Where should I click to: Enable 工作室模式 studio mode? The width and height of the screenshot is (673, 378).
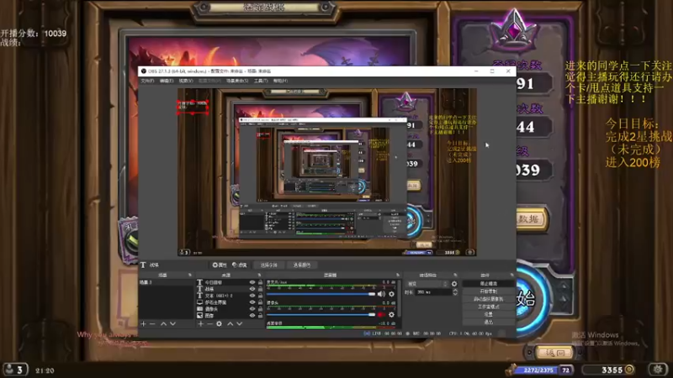(x=489, y=307)
